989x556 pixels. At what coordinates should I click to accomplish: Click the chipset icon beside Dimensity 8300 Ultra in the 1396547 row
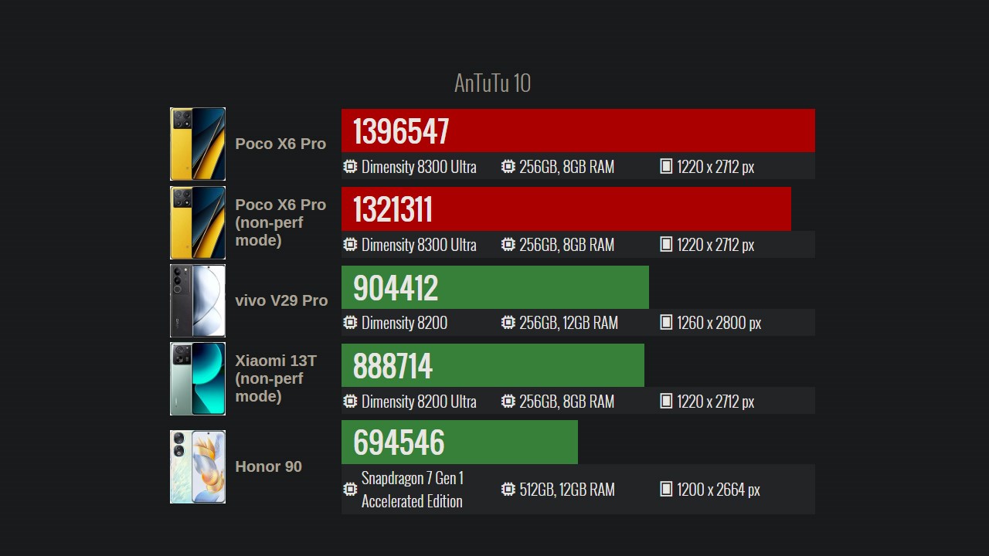click(350, 166)
